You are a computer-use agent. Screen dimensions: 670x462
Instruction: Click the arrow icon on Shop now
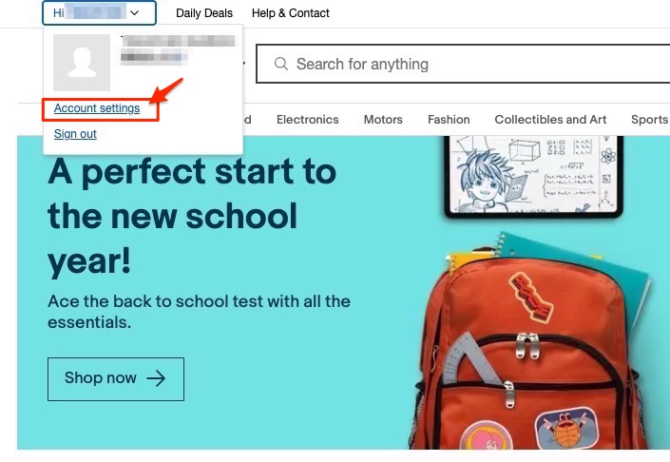click(156, 378)
